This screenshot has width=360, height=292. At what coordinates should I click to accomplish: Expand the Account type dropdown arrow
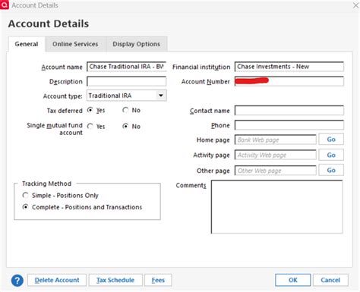pyautogui.click(x=161, y=96)
